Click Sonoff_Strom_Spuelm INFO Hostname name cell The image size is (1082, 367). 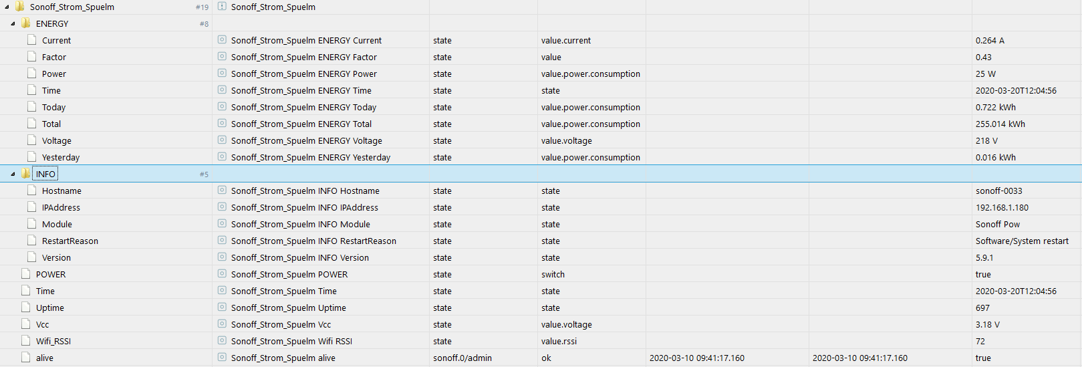305,191
